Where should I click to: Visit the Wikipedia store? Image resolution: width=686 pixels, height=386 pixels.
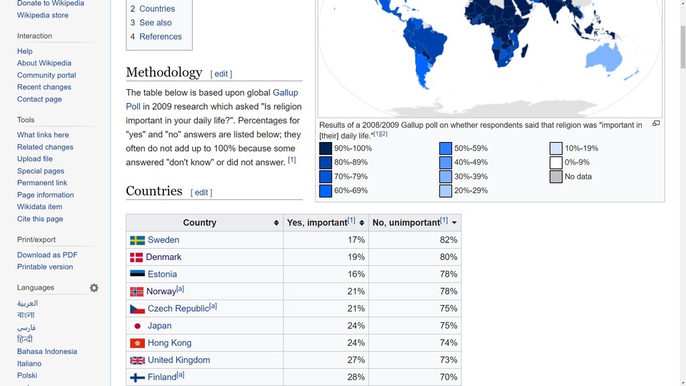(x=42, y=15)
